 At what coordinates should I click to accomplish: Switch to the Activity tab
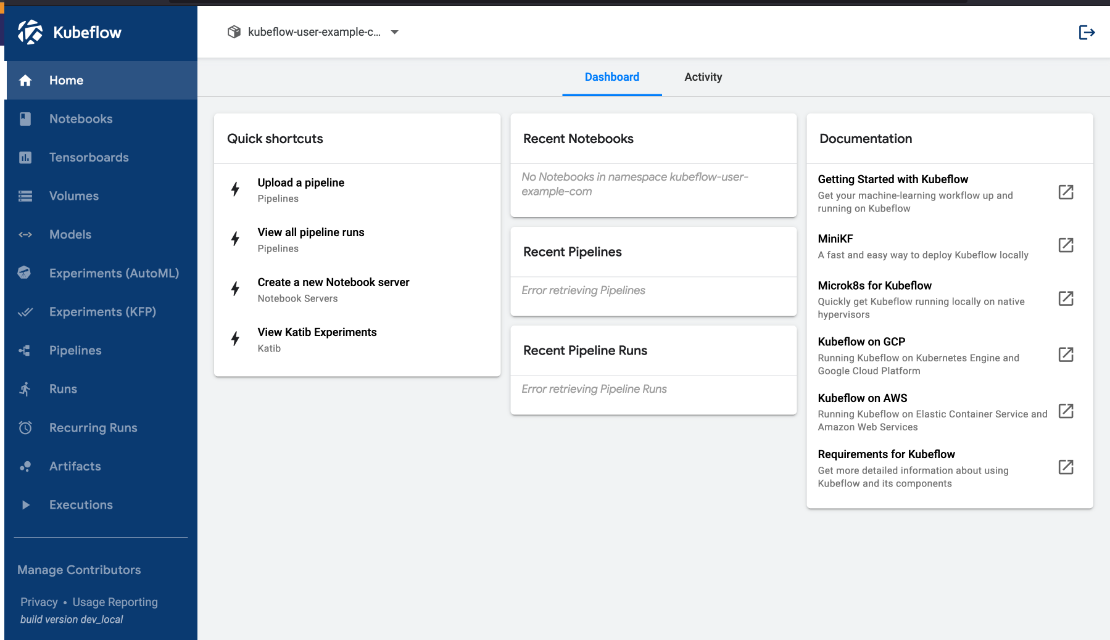(x=703, y=77)
